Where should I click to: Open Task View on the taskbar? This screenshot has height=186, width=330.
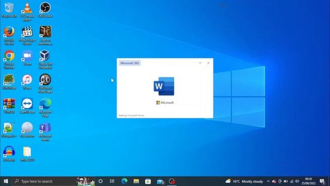pyautogui.click(x=112, y=181)
